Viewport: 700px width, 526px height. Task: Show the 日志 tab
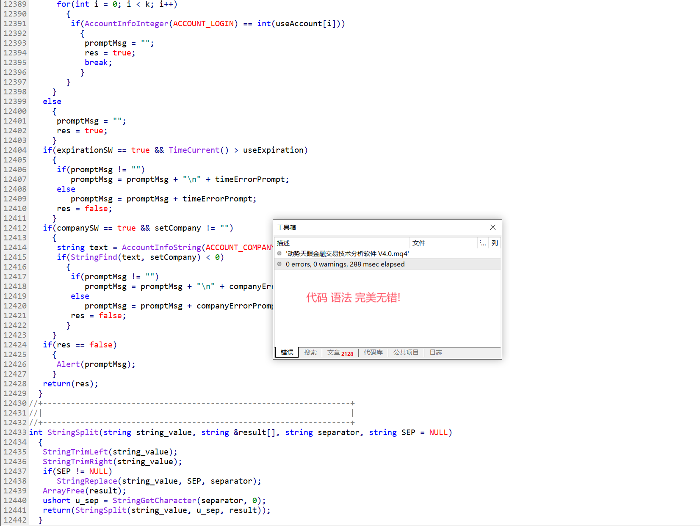[x=436, y=353]
